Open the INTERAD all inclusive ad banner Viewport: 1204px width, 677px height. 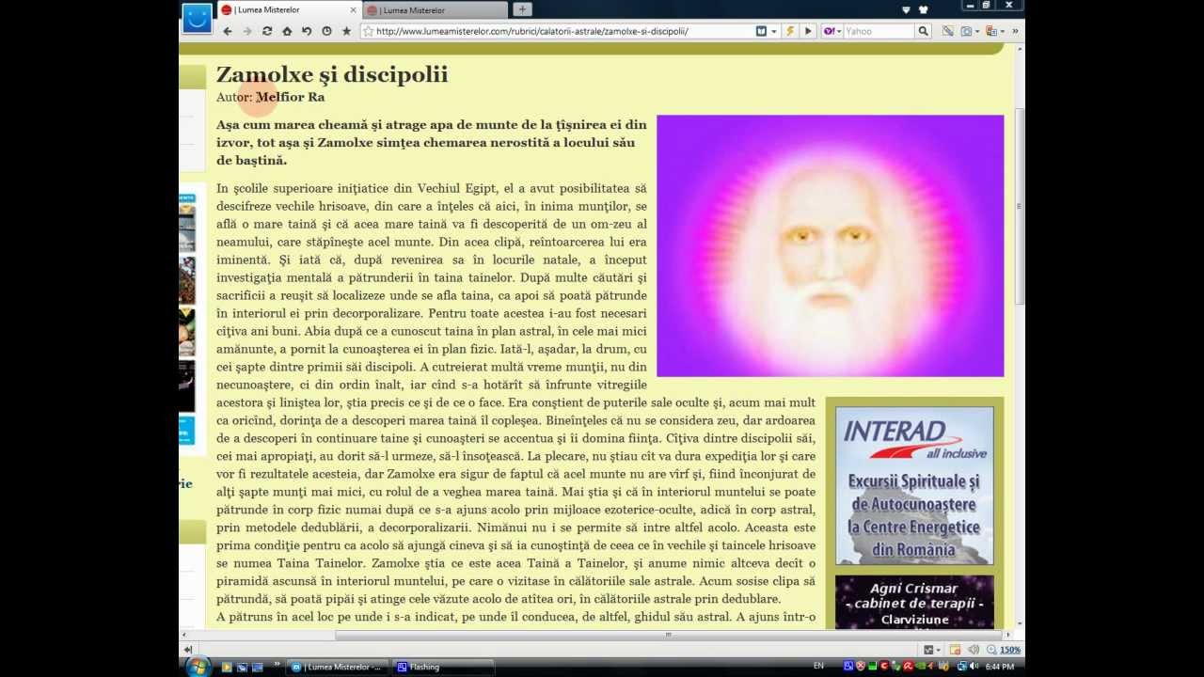(x=914, y=485)
